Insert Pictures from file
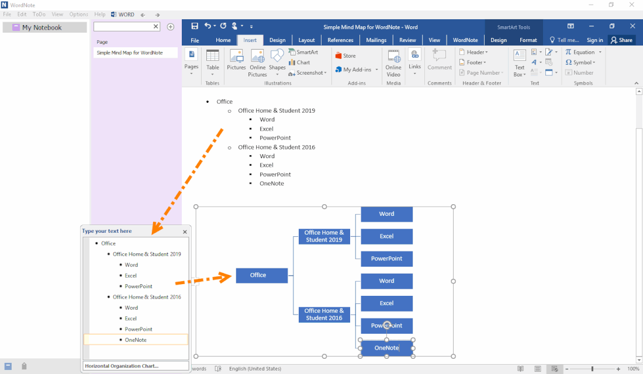The height and width of the screenshot is (374, 643). (x=236, y=60)
